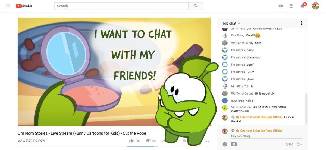Click avatar next to 'I'm zahra'a heloo'
Viewport: 326px width, 150px height.
(225, 50)
